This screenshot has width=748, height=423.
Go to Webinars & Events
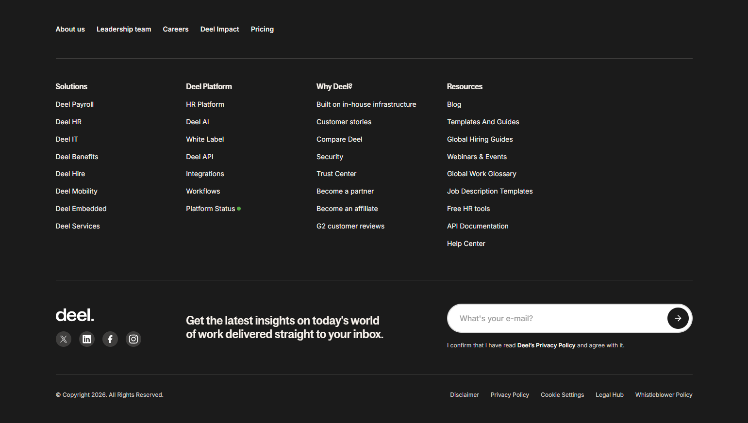[x=477, y=157]
